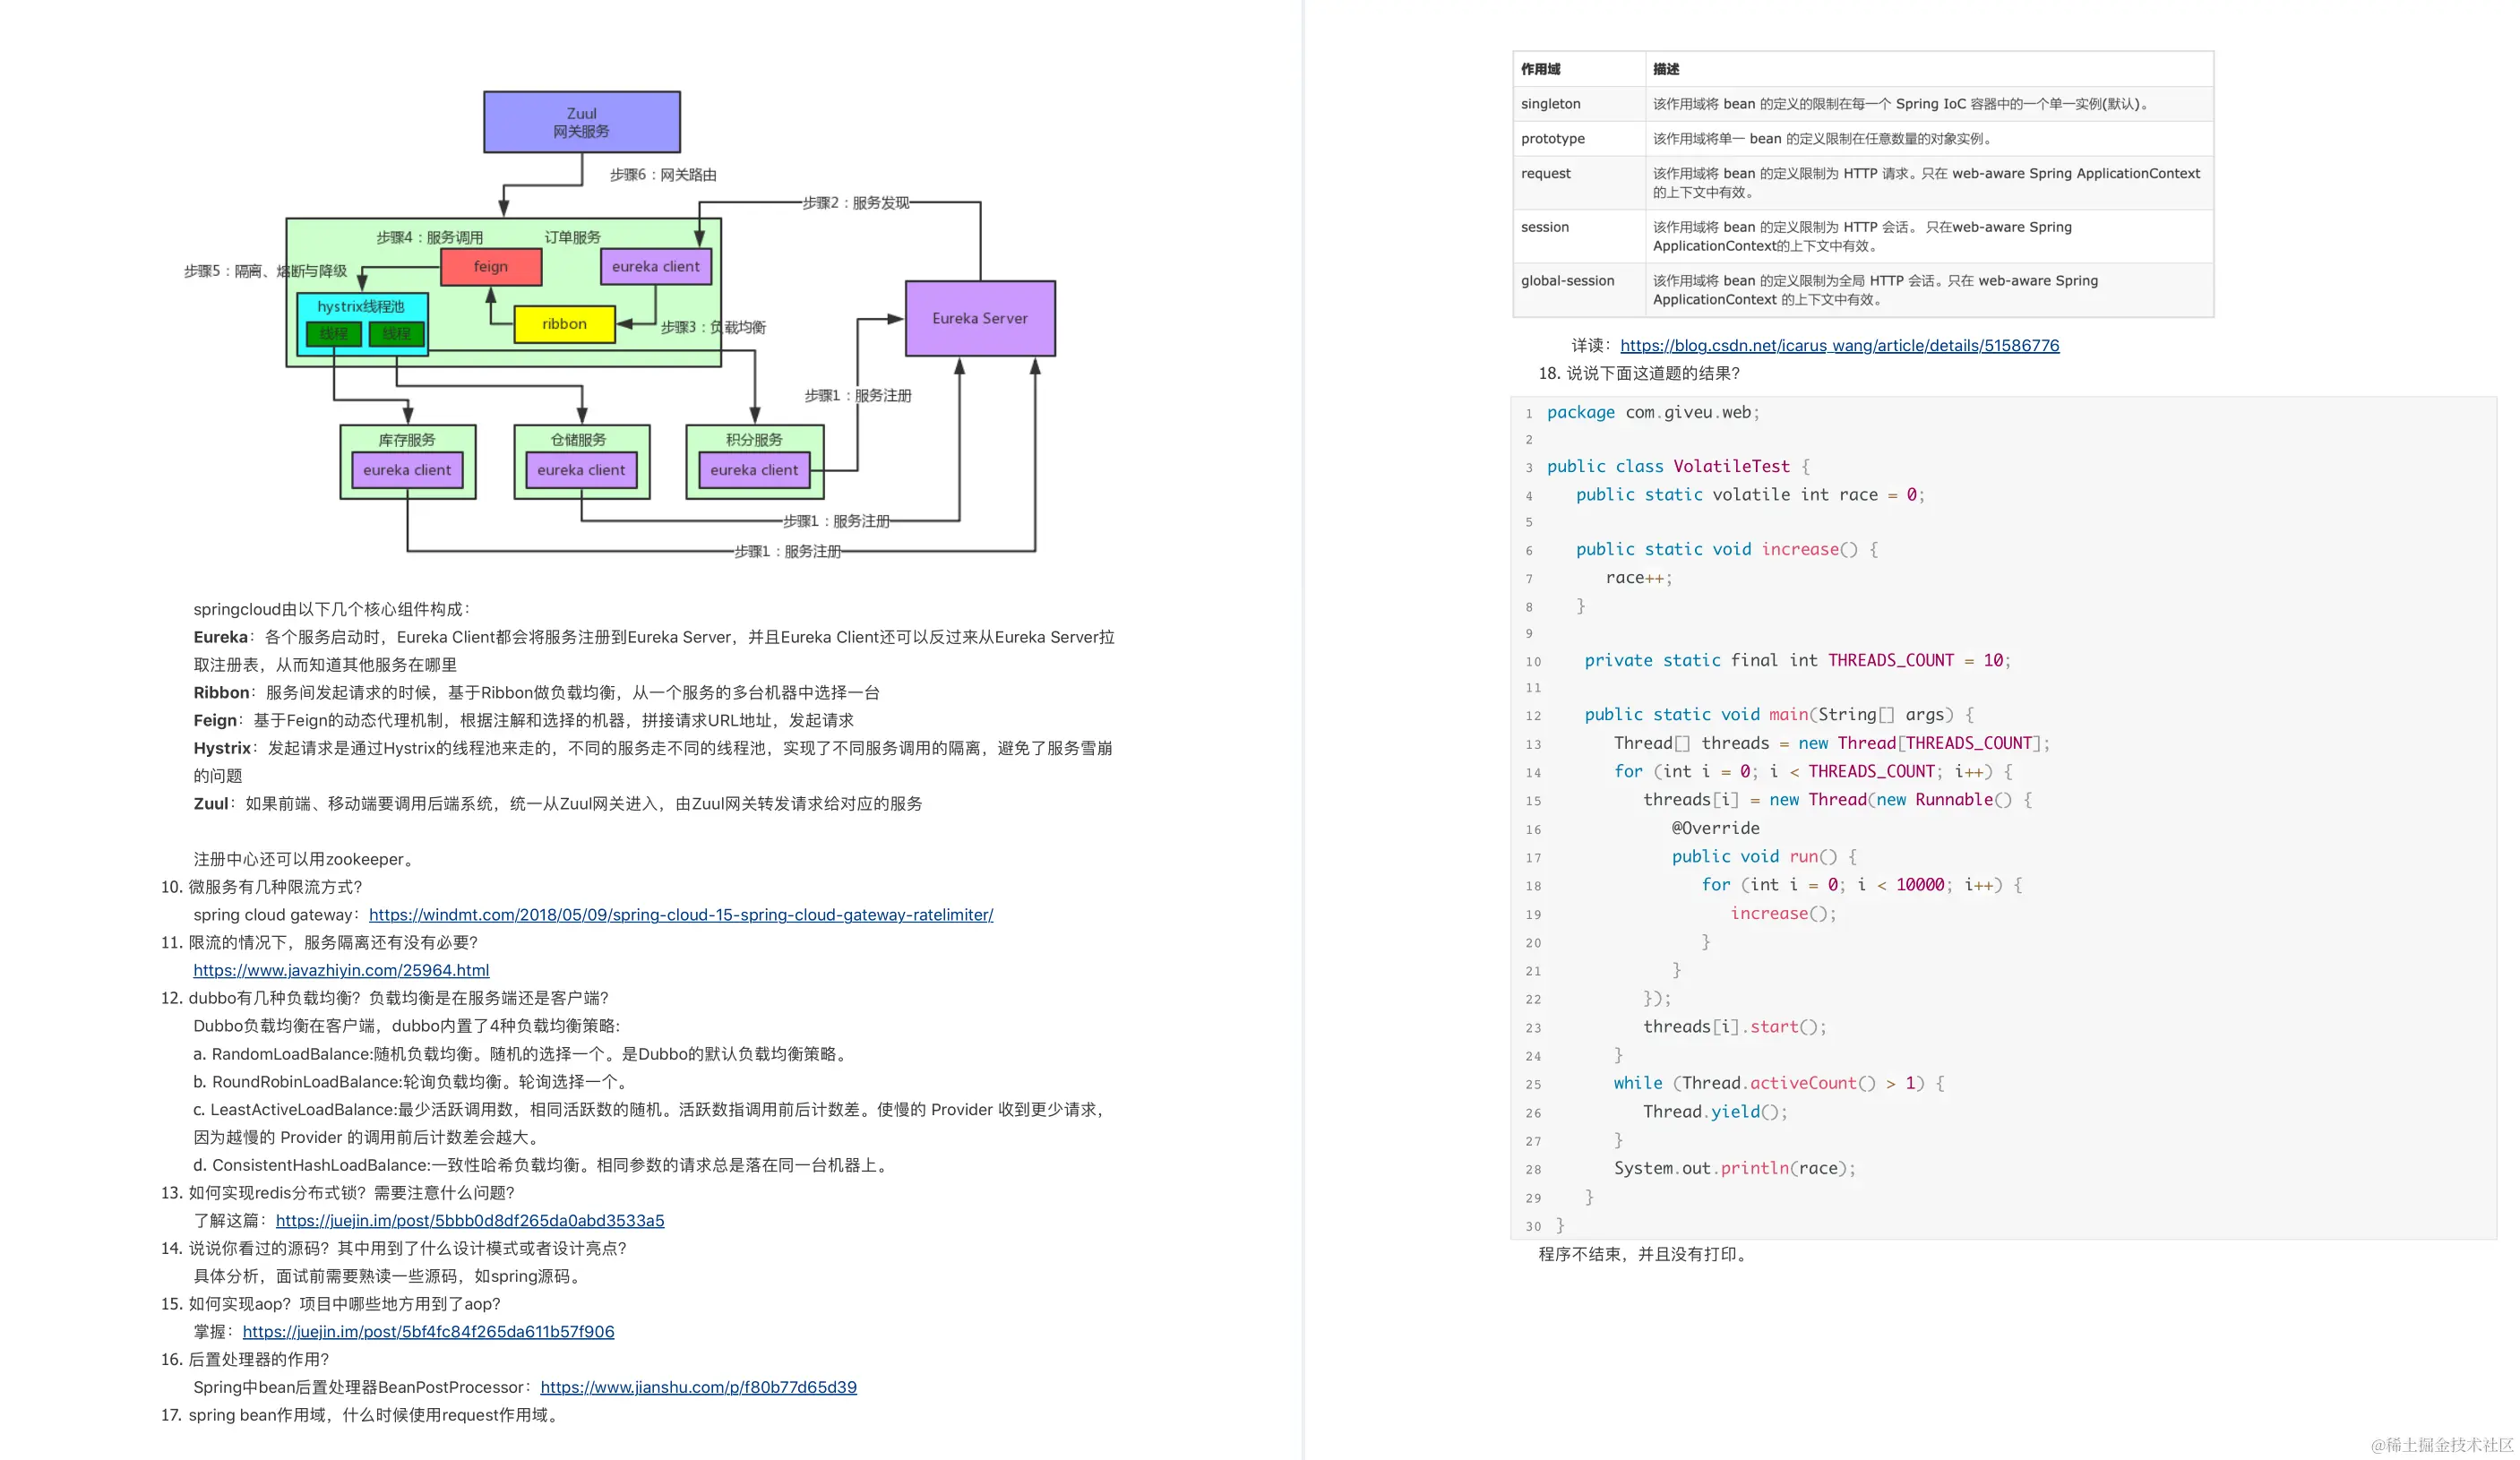Click the 作用域 table header cell
The height and width of the screenshot is (1460, 2520).
[1541, 69]
